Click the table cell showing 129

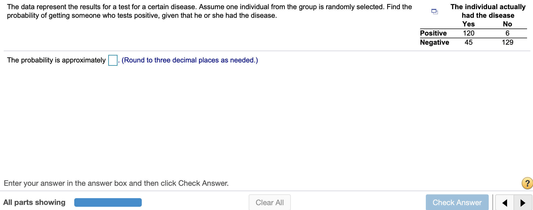pyautogui.click(x=507, y=42)
